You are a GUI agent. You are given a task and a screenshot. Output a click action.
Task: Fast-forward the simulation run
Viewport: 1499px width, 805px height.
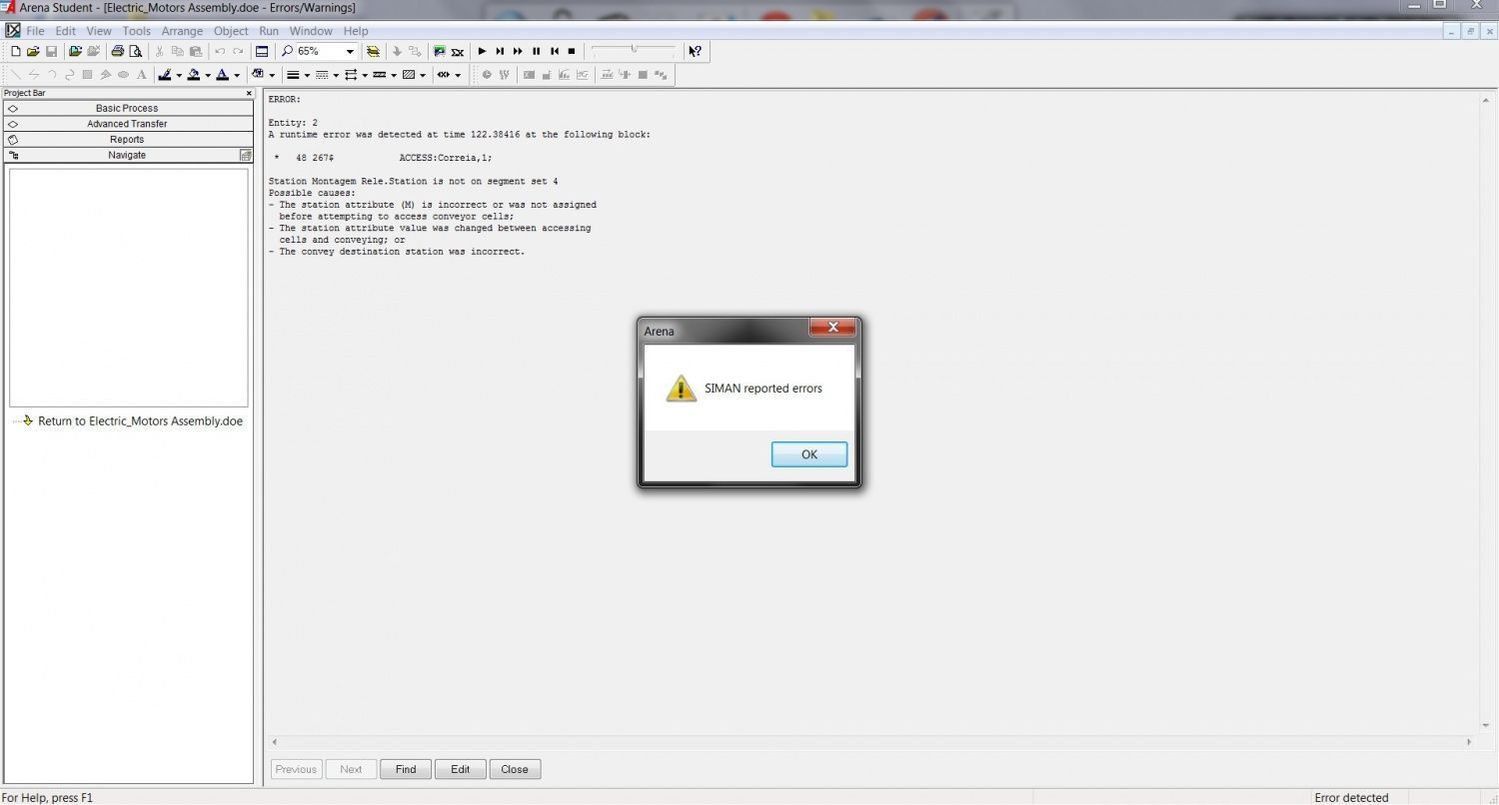coord(518,51)
